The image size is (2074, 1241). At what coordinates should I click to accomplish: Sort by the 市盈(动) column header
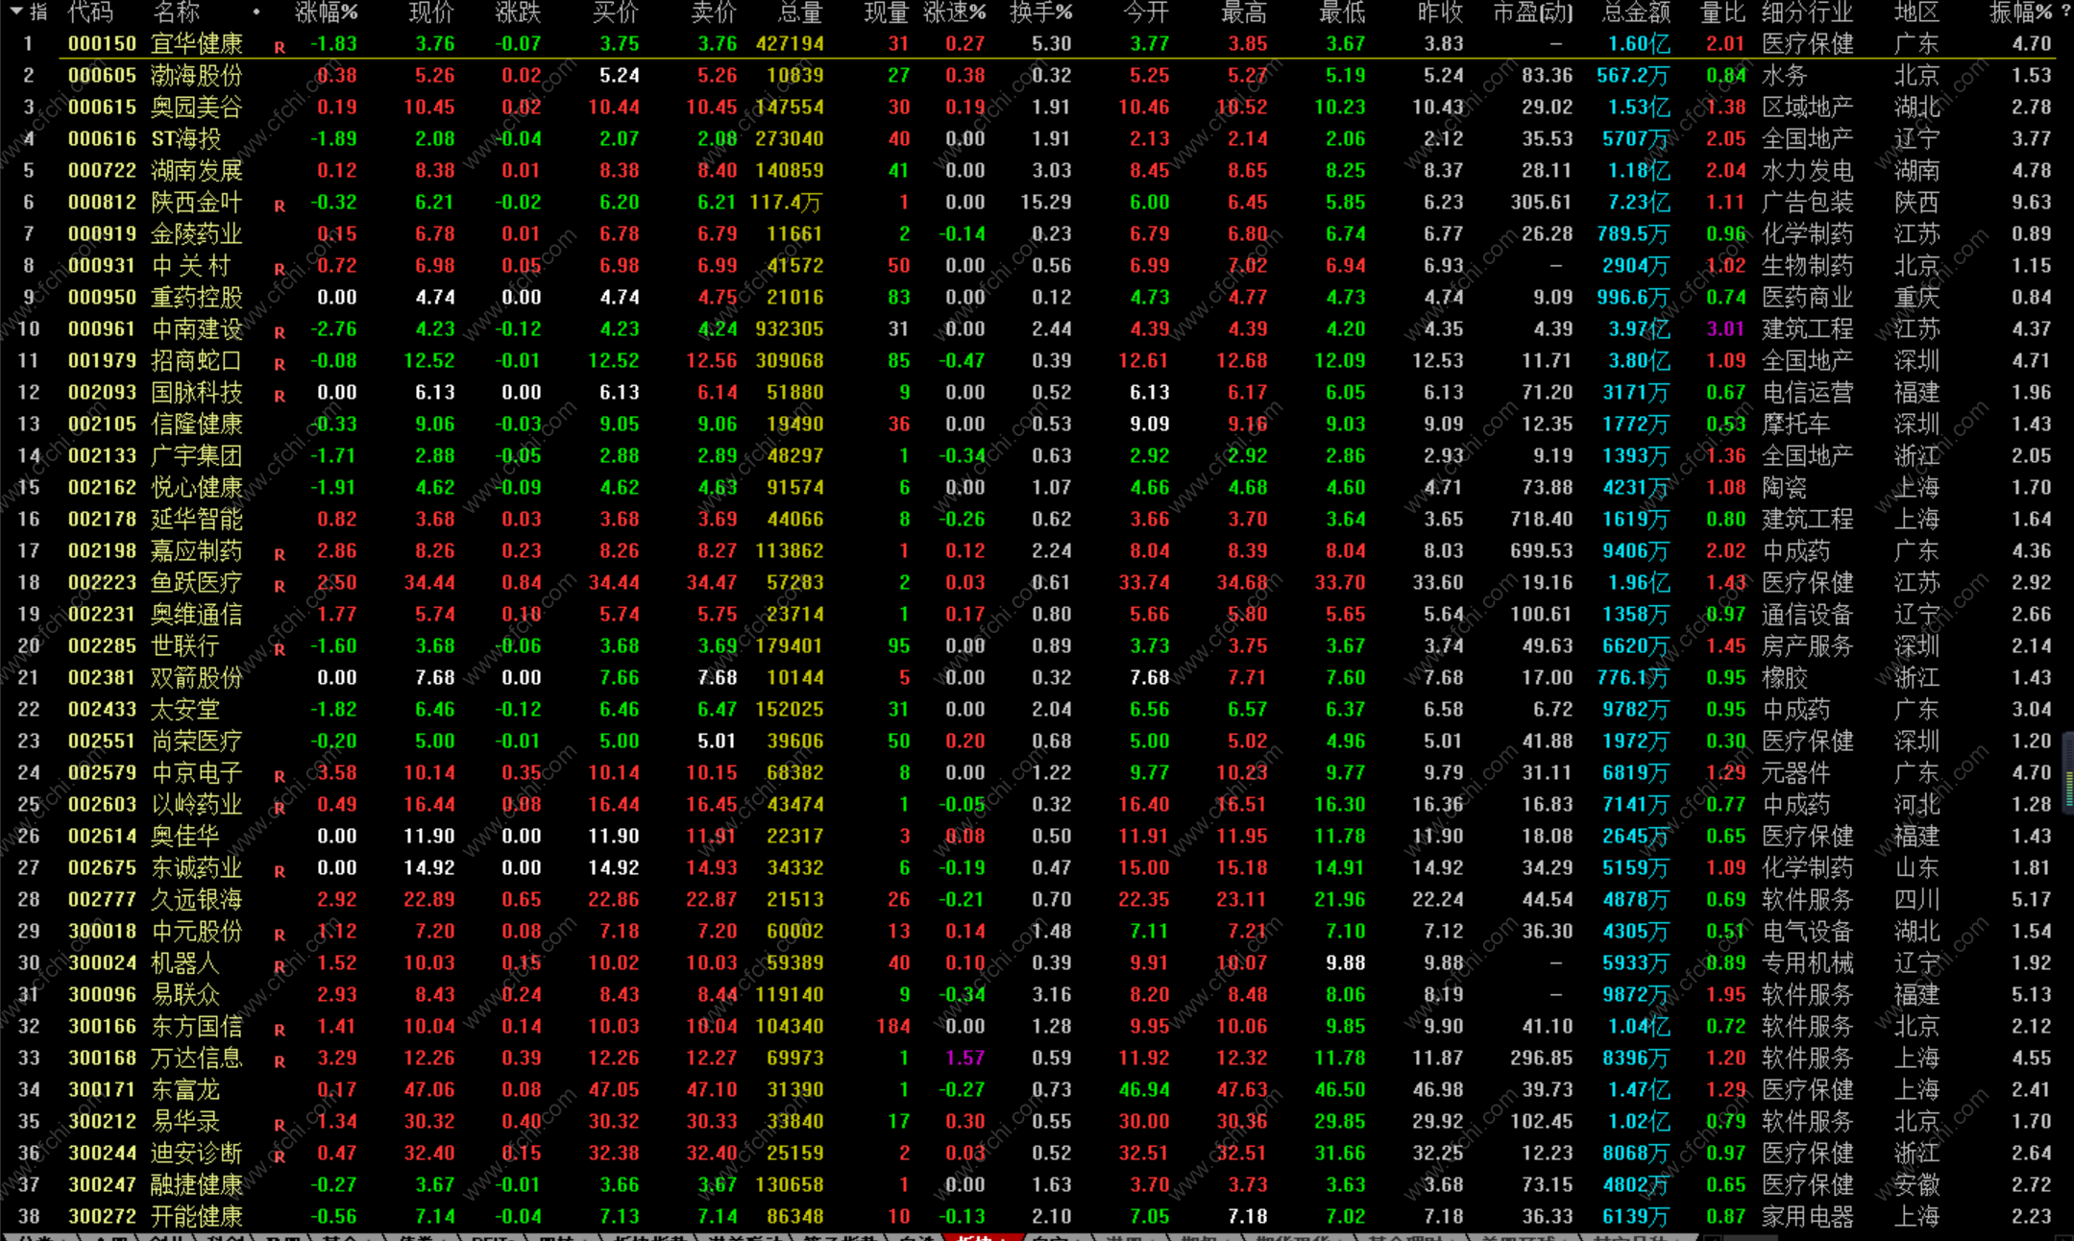click(x=1533, y=12)
